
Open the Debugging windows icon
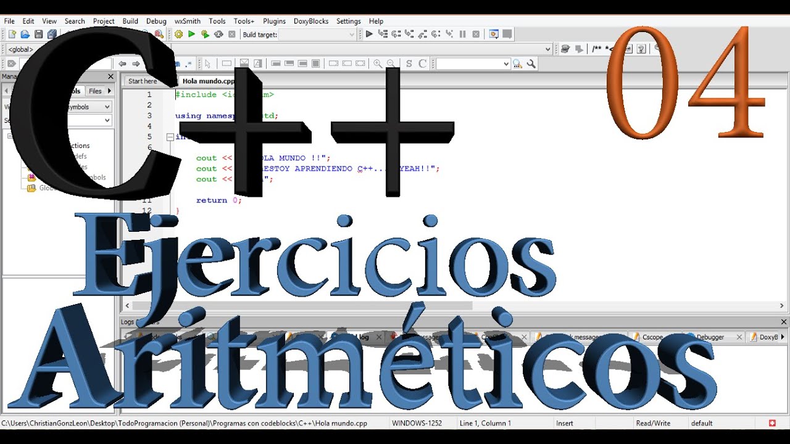click(494, 35)
